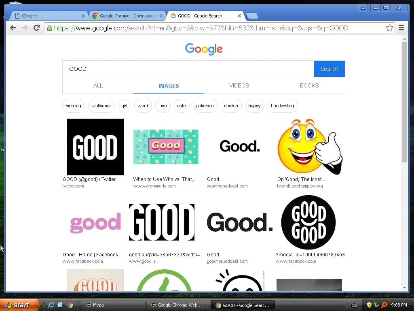The height and width of the screenshot is (311, 414).
Task: Go back with the browser back arrow
Action: click(13, 28)
